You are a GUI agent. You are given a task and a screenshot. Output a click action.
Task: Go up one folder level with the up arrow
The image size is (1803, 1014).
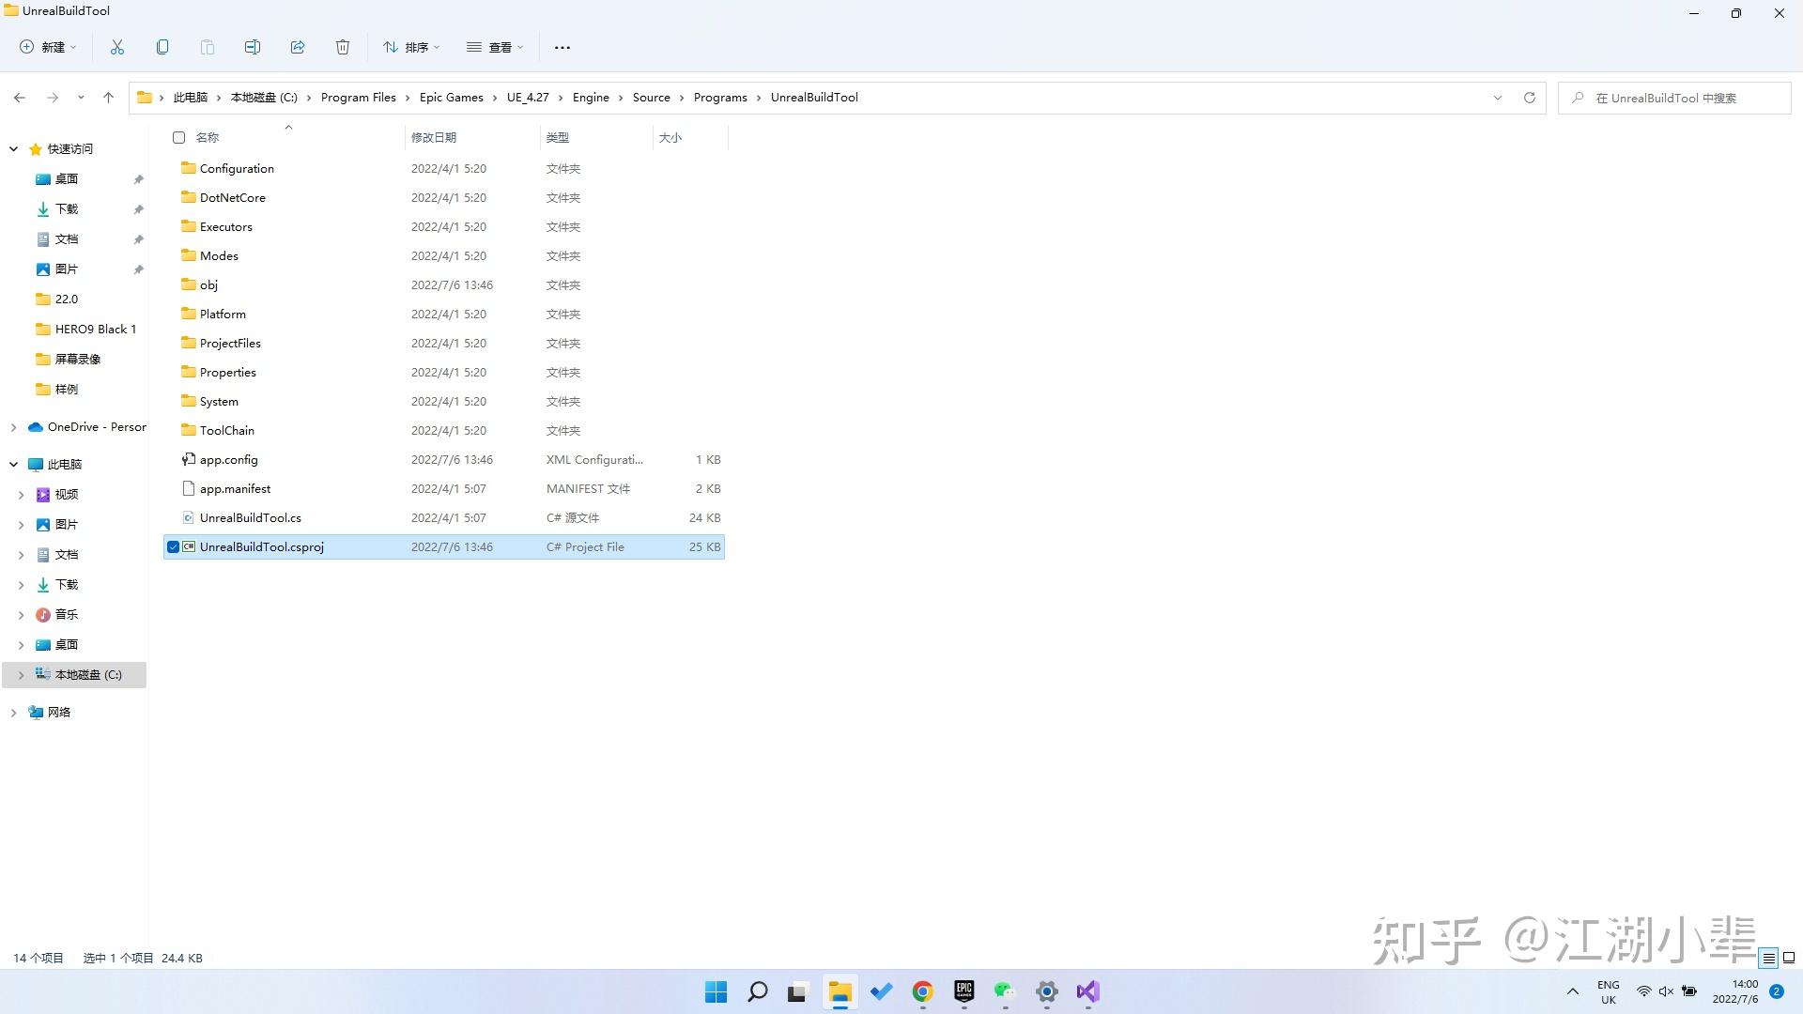coord(108,97)
